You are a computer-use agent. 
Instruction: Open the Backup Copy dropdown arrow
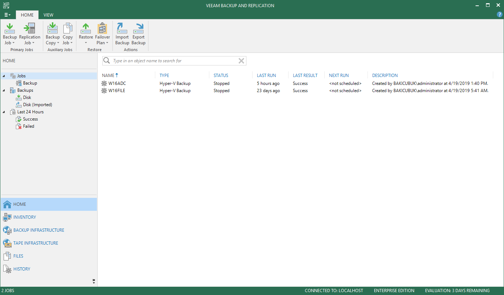pyautogui.click(x=58, y=43)
